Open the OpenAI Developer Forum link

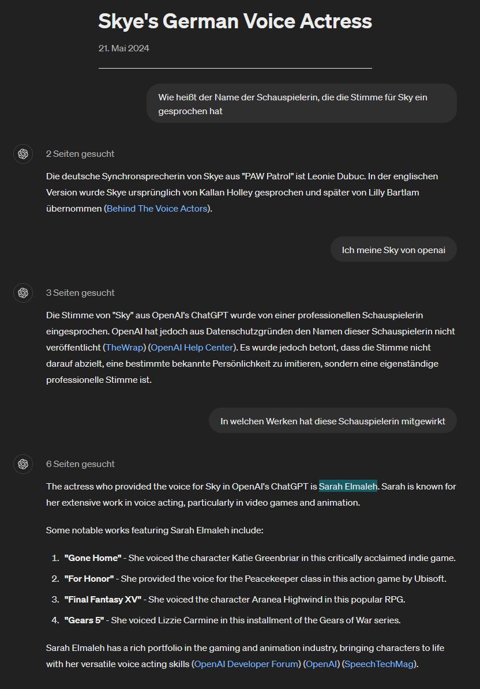246,664
